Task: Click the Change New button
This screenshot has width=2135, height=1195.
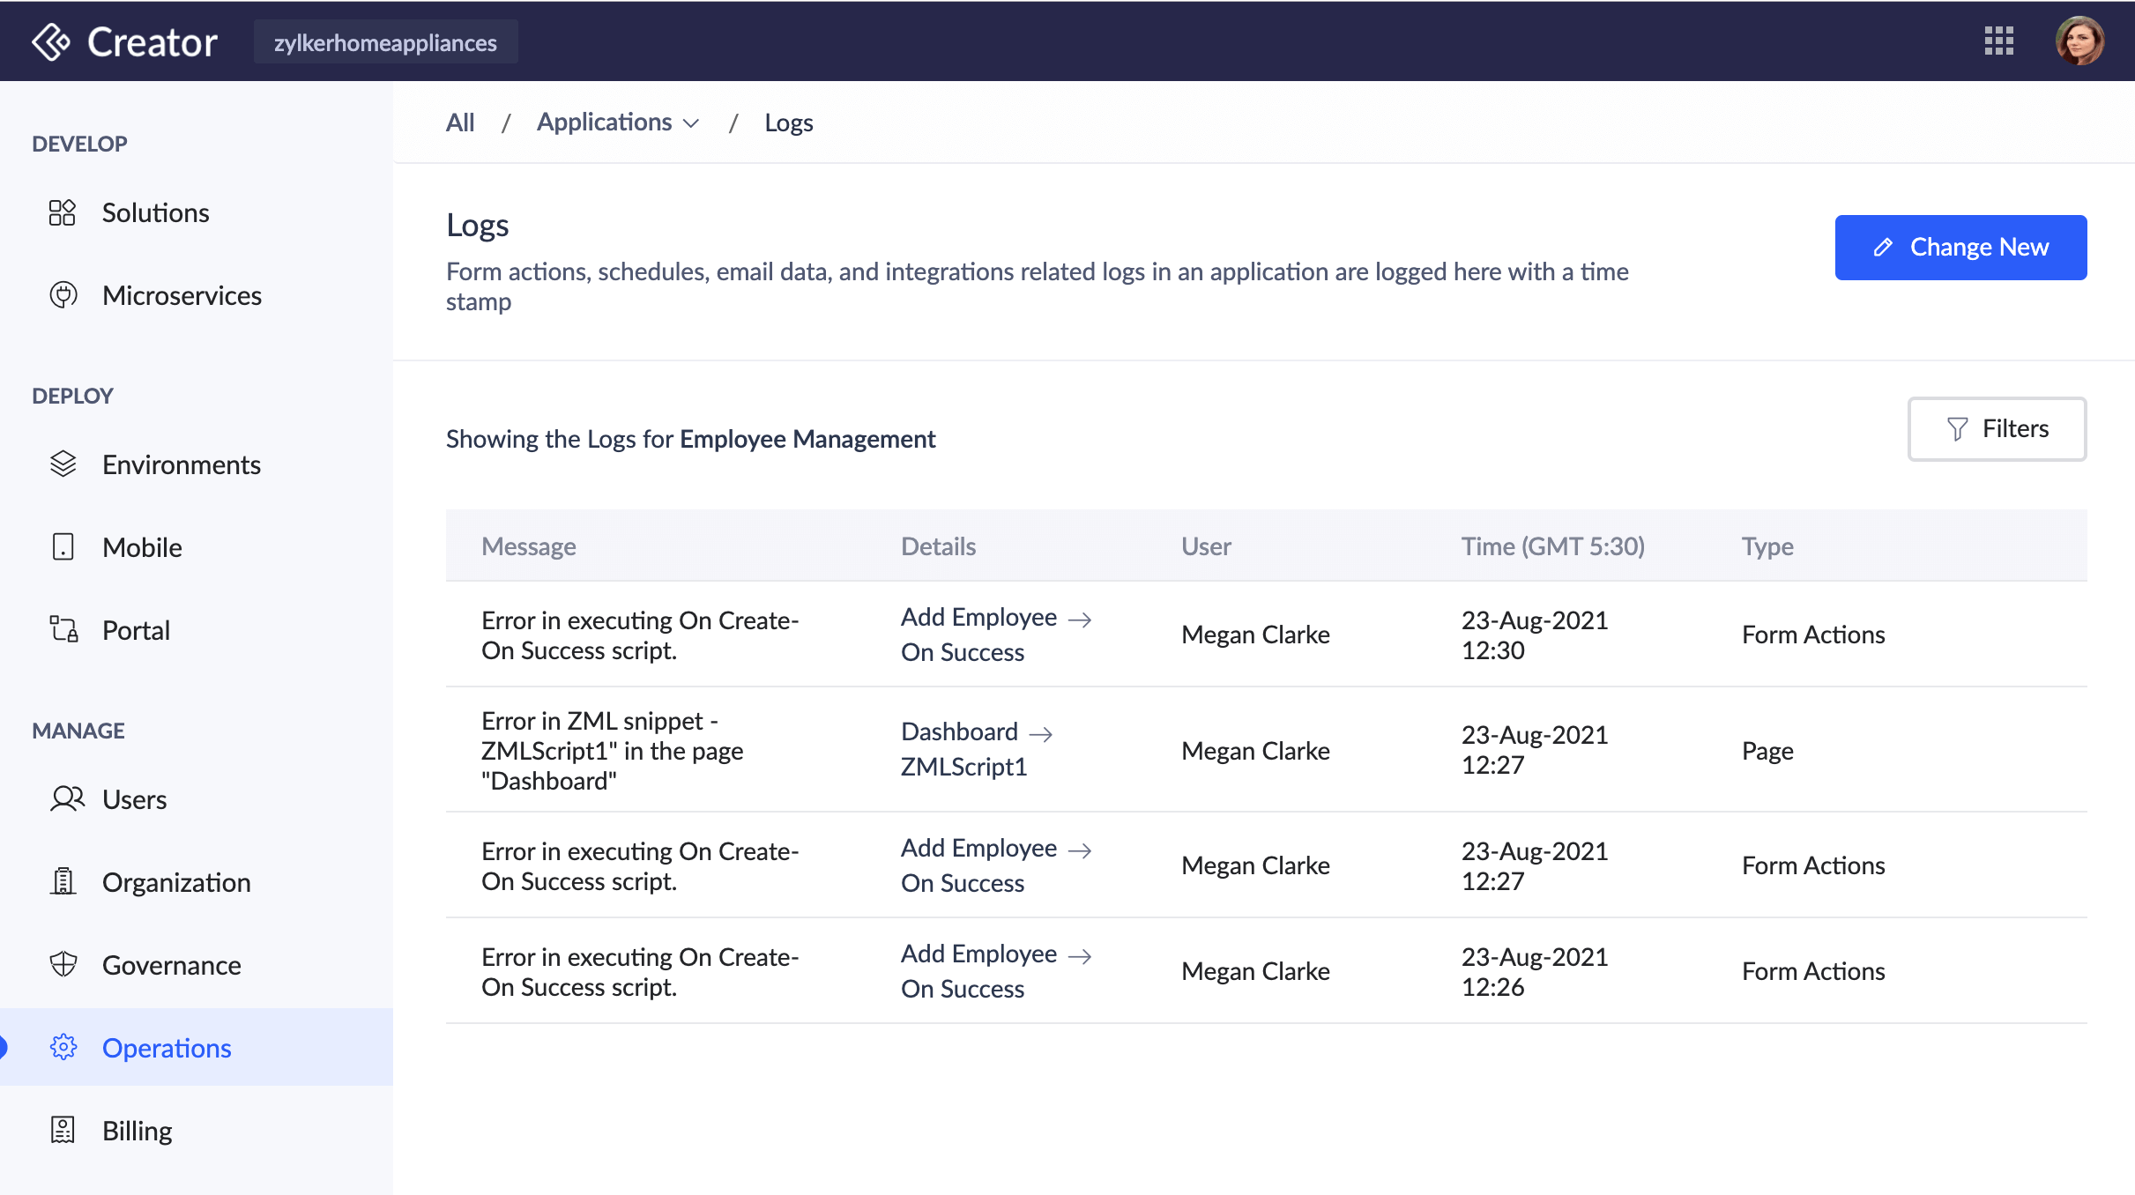Action: coord(1960,248)
